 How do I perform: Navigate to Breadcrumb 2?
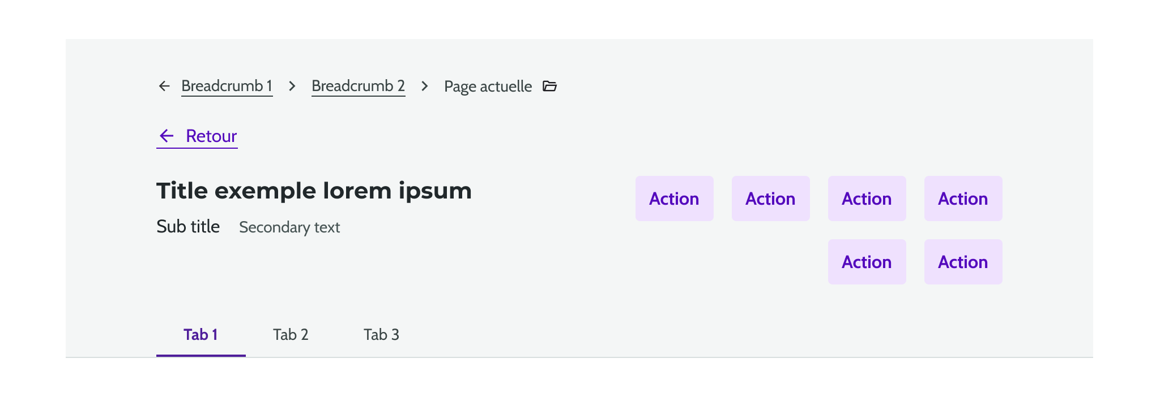point(358,86)
